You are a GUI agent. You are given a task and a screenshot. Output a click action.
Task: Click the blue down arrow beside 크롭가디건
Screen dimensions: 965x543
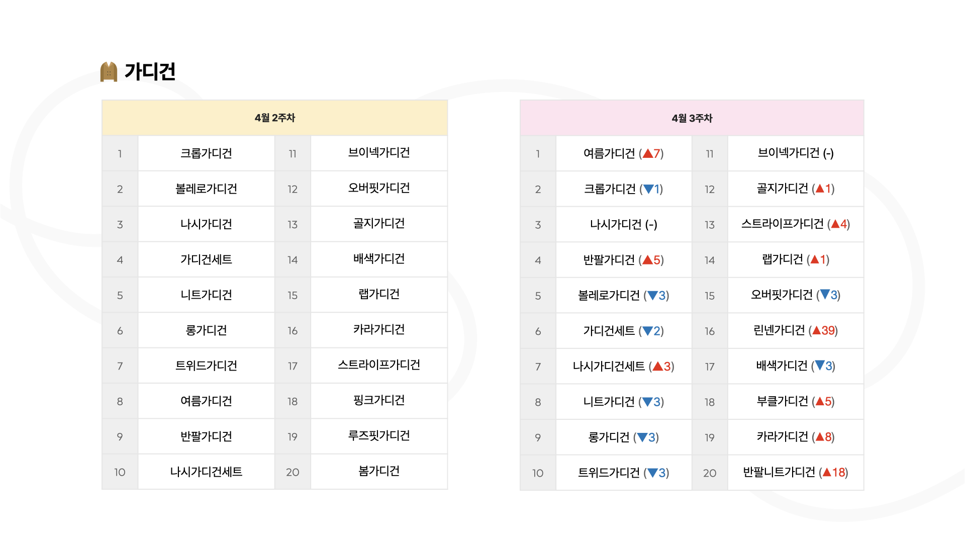[648, 189]
